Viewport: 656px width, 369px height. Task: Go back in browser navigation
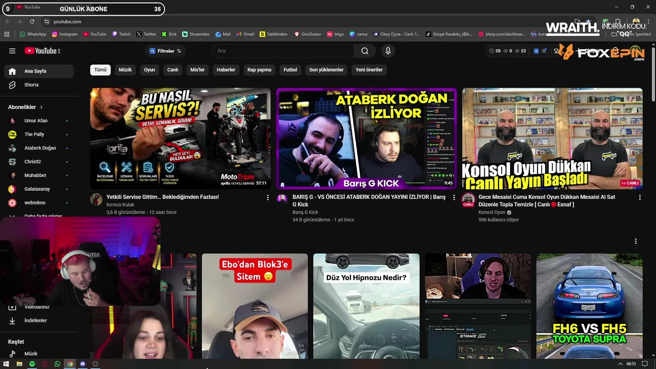tap(8, 22)
